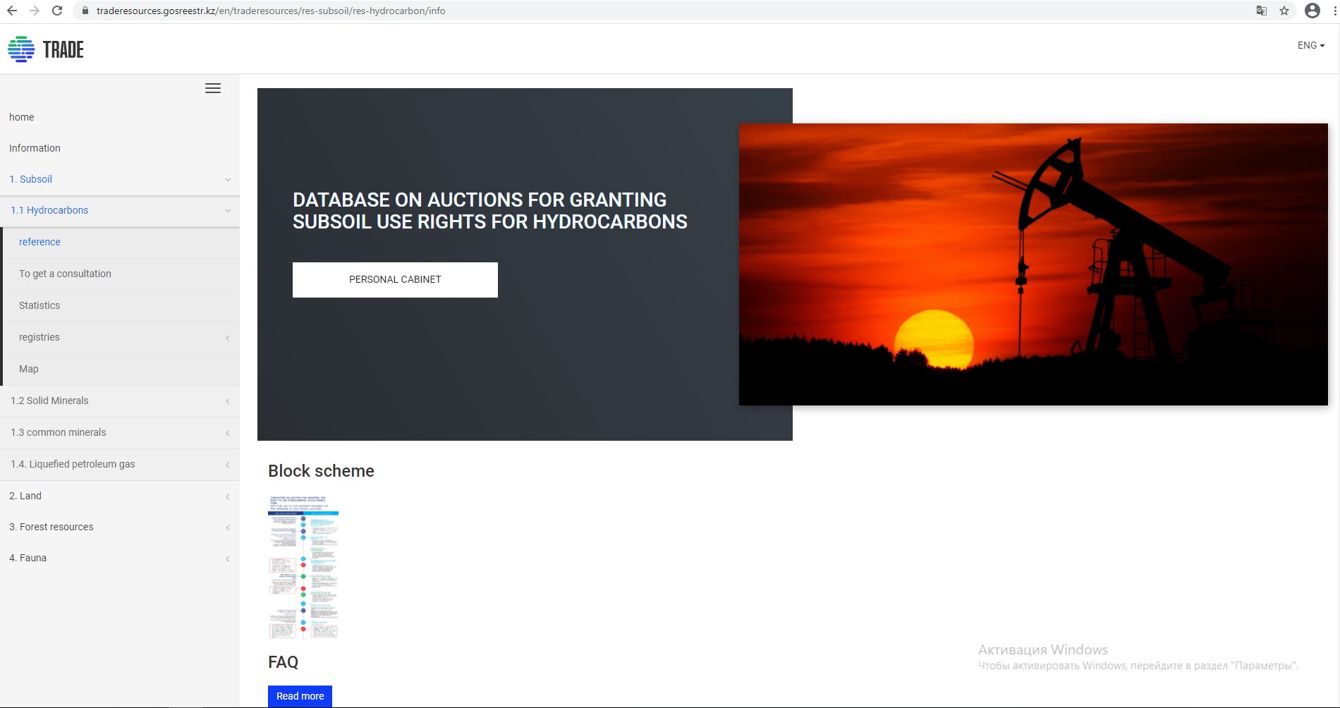Open Google Translate icon in address bar
Screen dimensions: 1340x708
1262,11
